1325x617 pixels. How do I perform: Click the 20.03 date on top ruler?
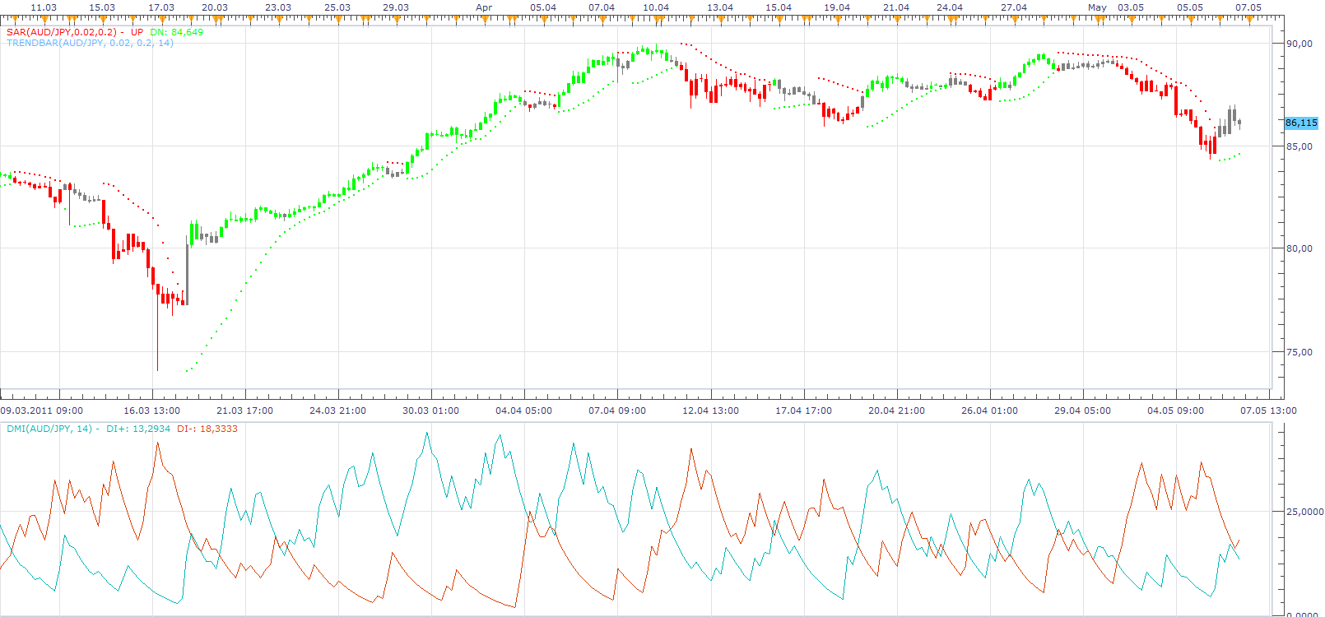(x=215, y=7)
